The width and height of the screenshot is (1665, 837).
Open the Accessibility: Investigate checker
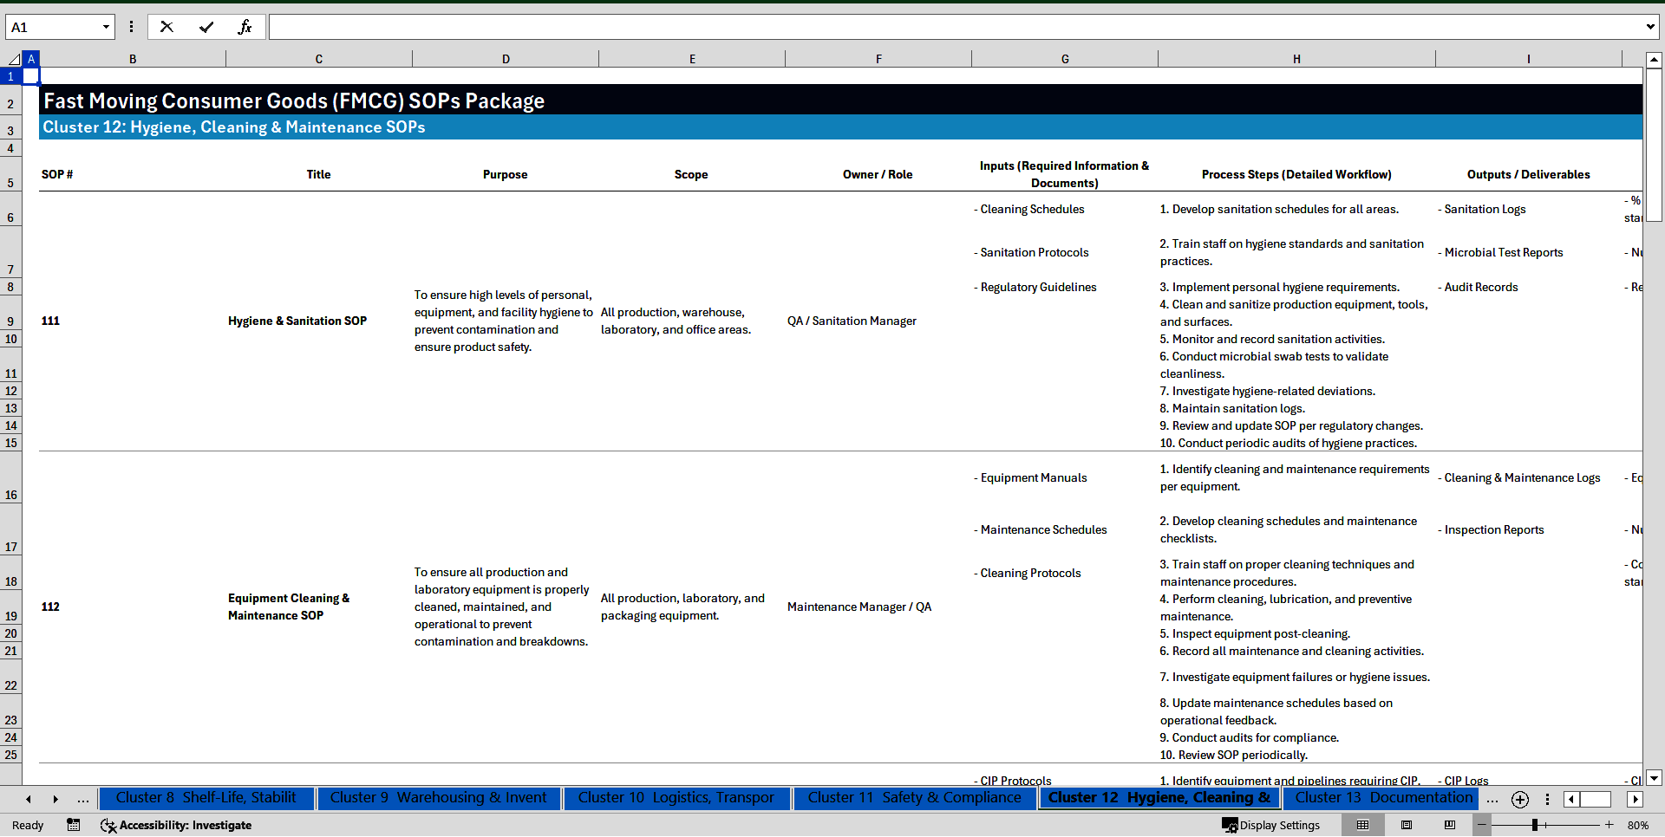point(176,825)
